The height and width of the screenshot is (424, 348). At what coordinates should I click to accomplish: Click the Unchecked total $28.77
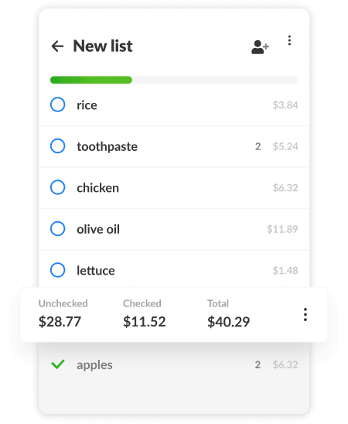60,322
